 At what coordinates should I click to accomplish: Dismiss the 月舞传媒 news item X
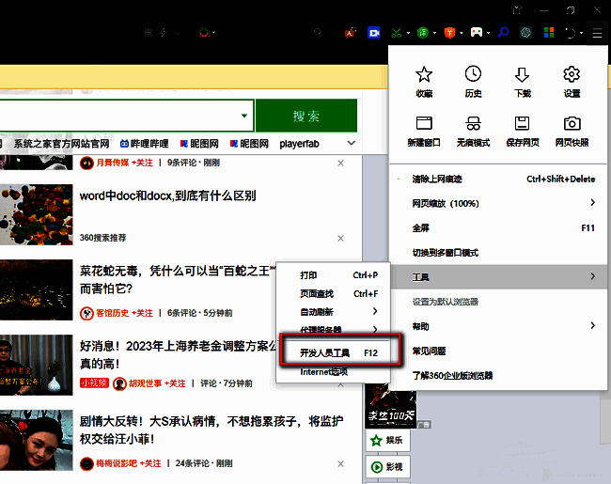(340, 163)
